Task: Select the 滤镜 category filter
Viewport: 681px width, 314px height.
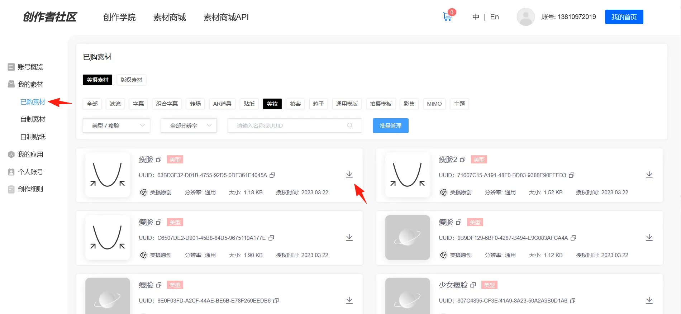Action: point(115,104)
